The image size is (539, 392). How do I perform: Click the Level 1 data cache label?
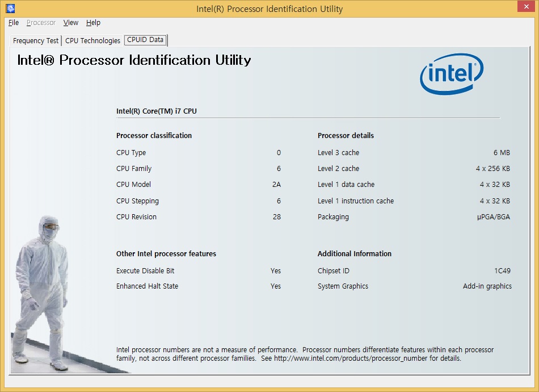pos(346,185)
